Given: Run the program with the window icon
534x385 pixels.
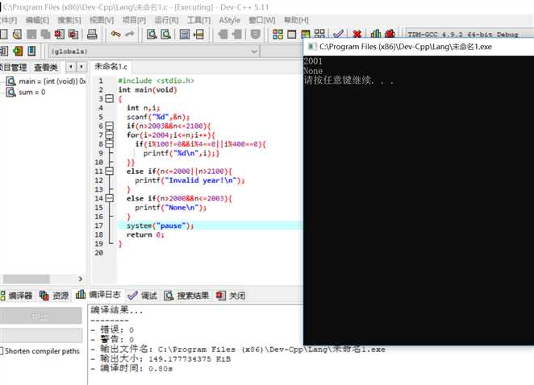Looking at the screenshot, I should [292, 34].
